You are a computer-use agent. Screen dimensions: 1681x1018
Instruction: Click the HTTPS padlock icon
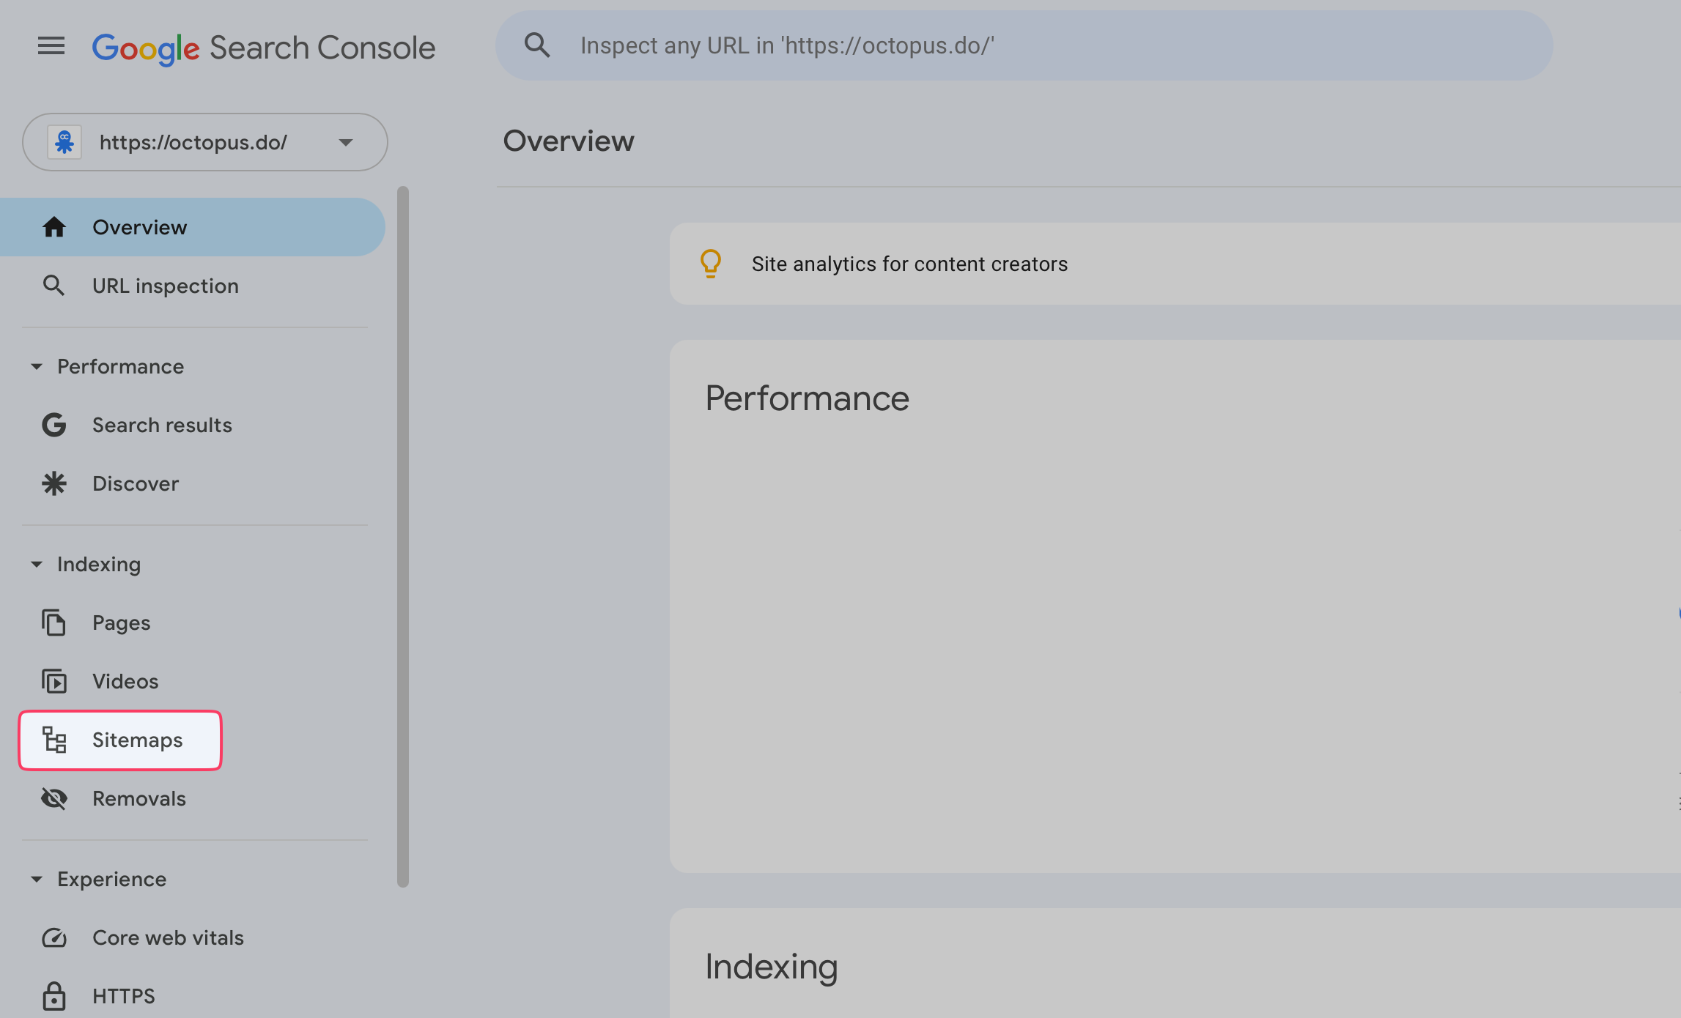point(54,996)
